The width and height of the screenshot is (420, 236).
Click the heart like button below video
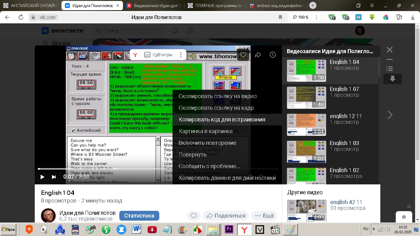194,216
